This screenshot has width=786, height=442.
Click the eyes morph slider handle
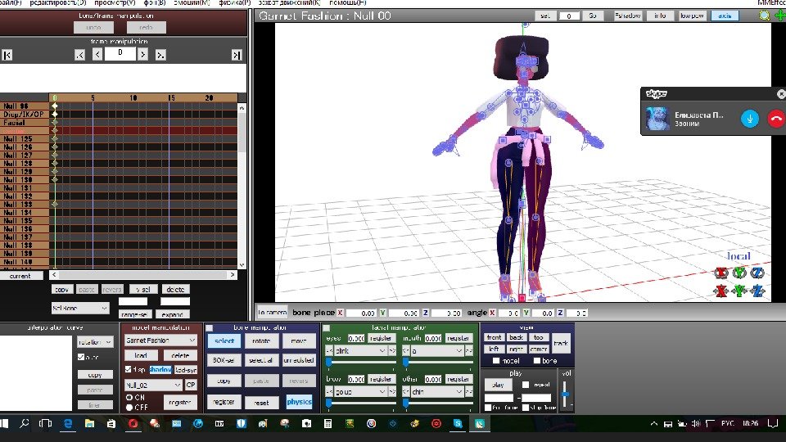(329, 362)
